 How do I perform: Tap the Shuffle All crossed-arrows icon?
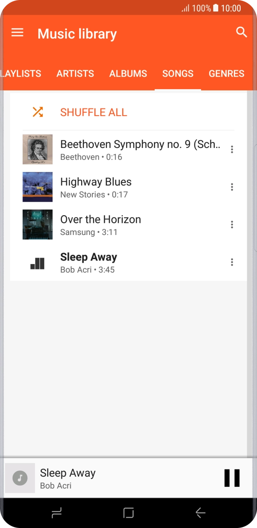(x=37, y=112)
